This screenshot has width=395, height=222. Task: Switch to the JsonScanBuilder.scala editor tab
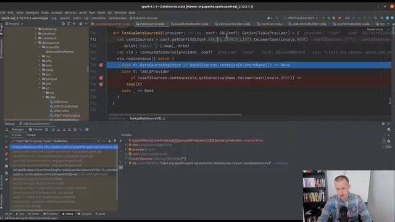[232, 24]
